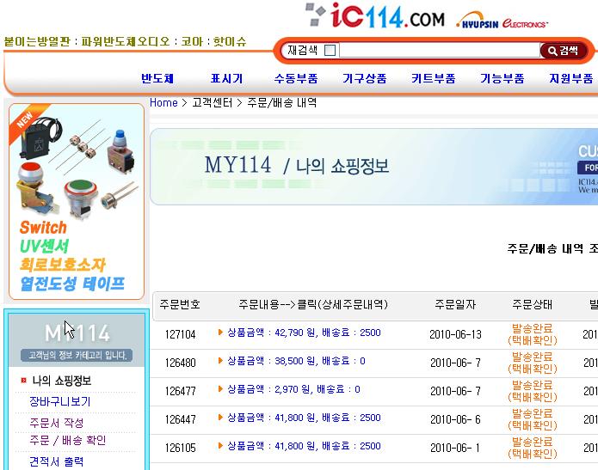This screenshot has height=470, width=598.
Task: Type in the search input field
Action: 439,51
